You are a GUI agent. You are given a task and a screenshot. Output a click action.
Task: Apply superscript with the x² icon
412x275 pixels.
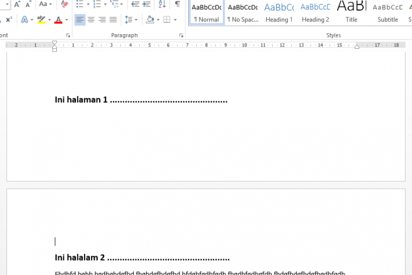coord(9,20)
